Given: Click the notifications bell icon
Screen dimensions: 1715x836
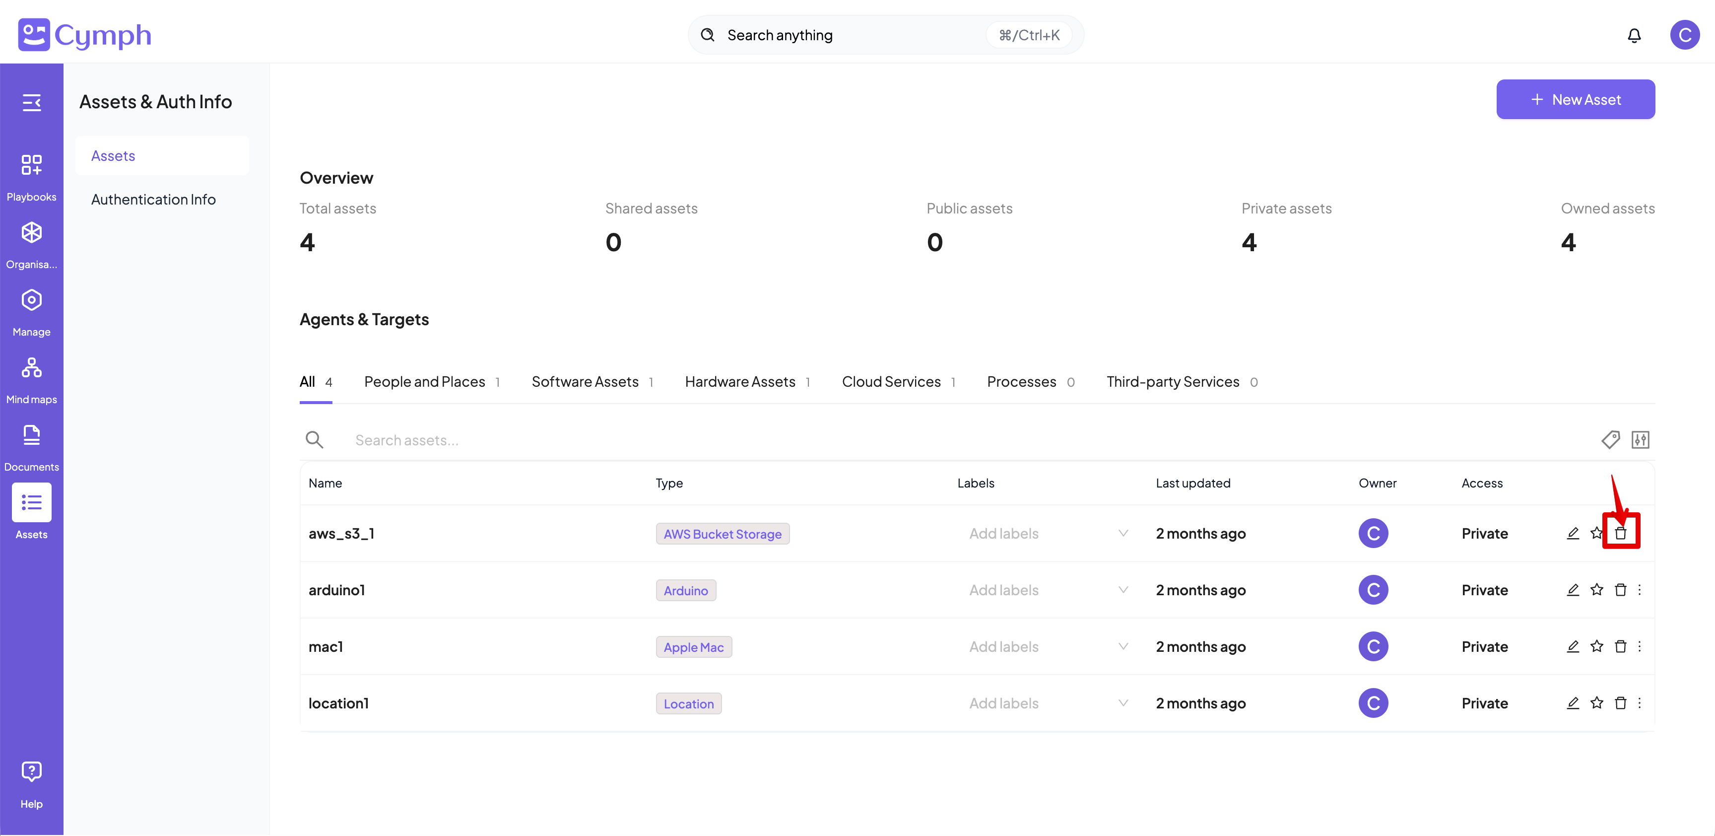Looking at the screenshot, I should click(1634, 35).
